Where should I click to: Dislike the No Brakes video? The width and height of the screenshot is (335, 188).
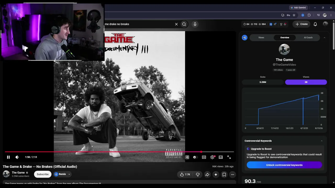pyautogui.click(x=198, y=174)
